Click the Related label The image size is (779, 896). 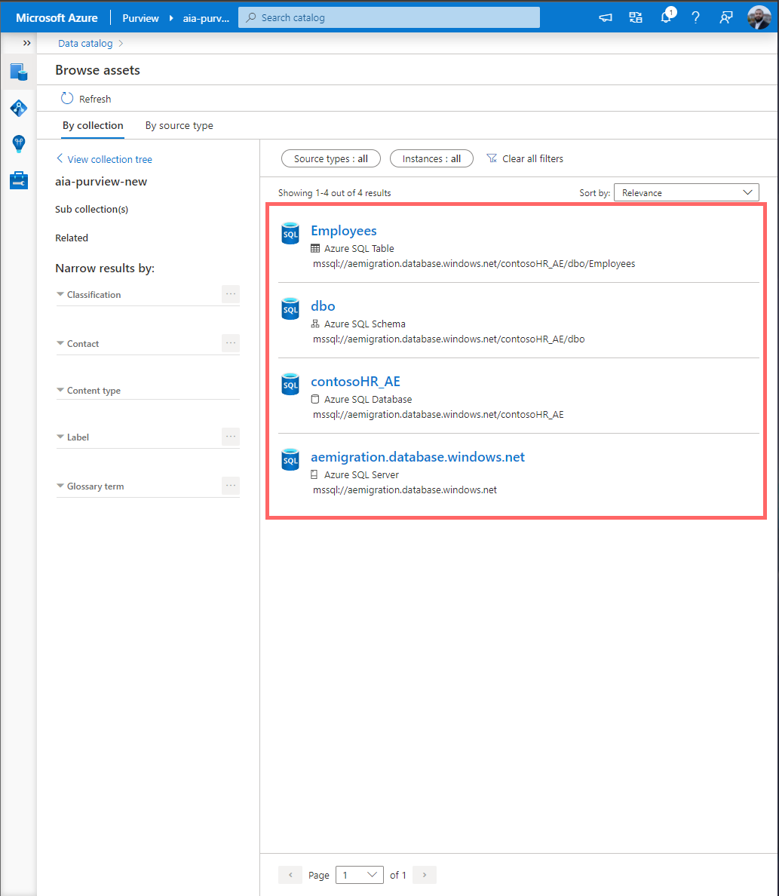click(x=72, y=238)
